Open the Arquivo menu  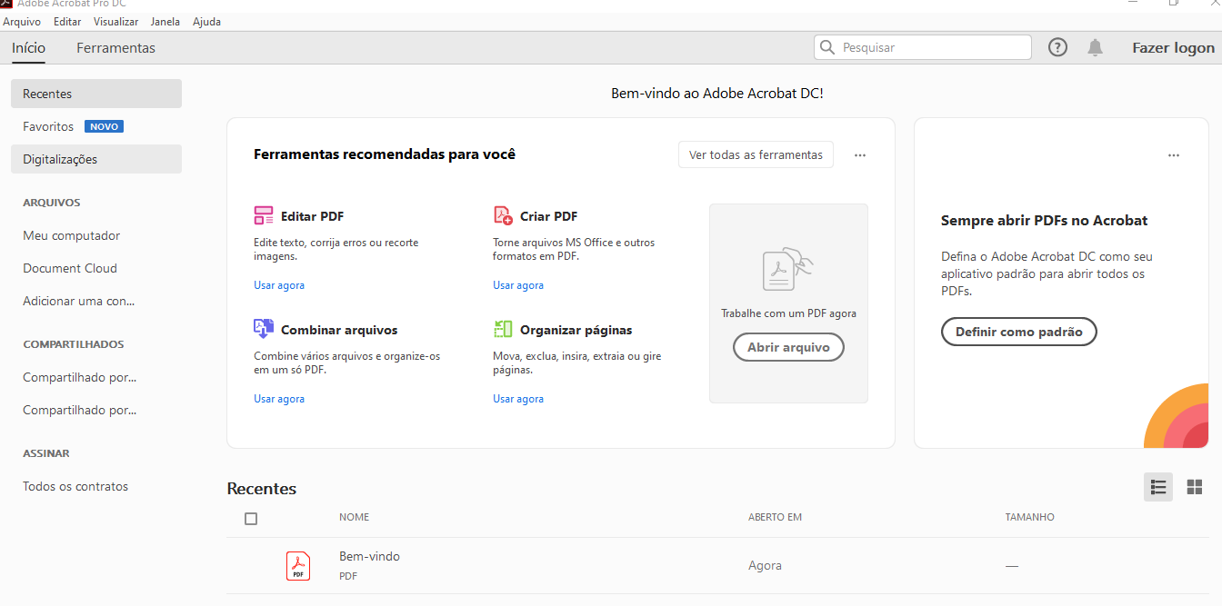[22, 22]
